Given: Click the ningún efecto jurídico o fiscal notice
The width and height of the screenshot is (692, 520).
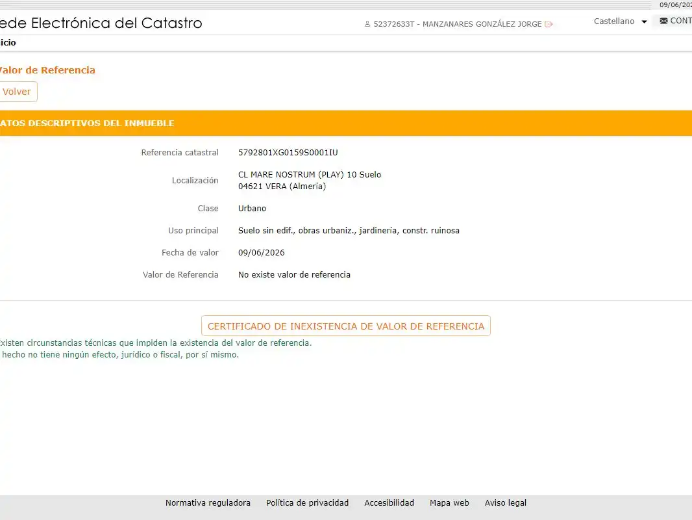Looking at the screenshot, I should pyautogui.click(x=119, y=354).
